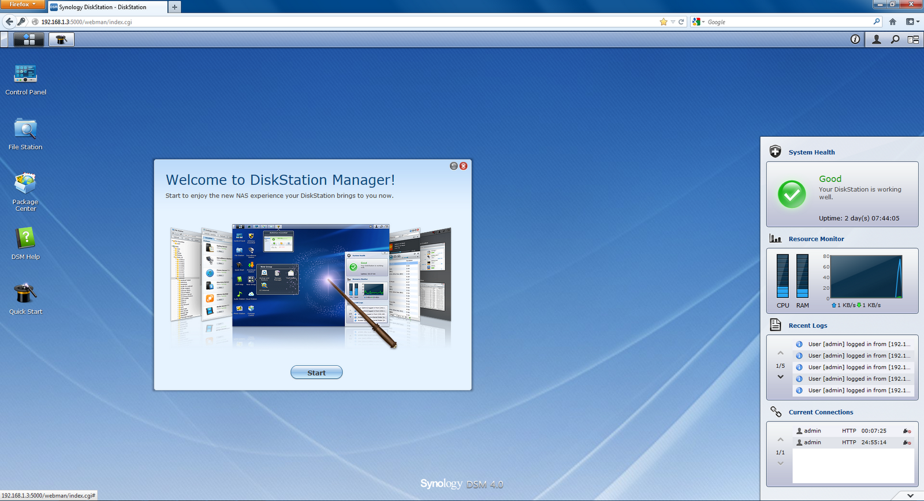Open the Firefox bookmarks menu button
Viewport: 924px width, 501px height.
[x=912, y=22]
